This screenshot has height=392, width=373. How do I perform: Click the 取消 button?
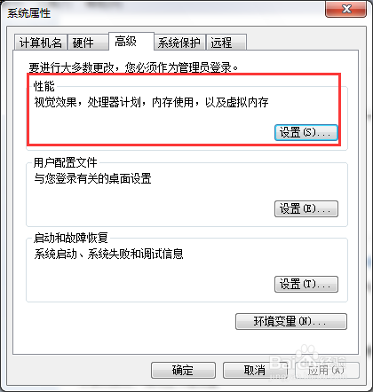[255, 370]
